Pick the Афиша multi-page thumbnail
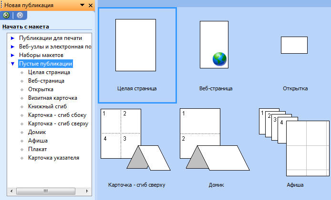The width and height of the screenshot is (331, 200). click(294, 142)
